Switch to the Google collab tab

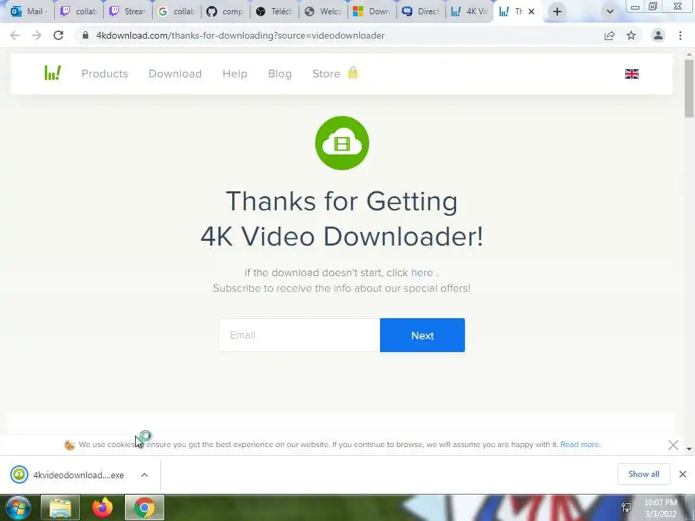(176, 12)
